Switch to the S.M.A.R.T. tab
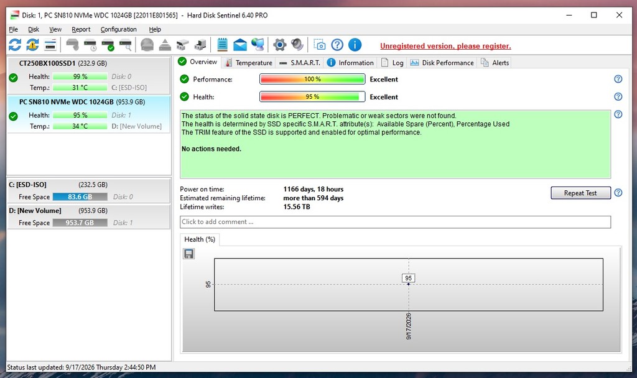The height and width of the screenshot is (378, 637). [x=300, y=63]
